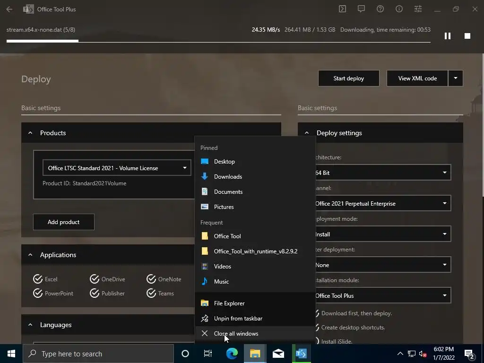Click File Explorer taskbar icon
The height and width of the screenshot is (363, 484).
tap(255, 354)
